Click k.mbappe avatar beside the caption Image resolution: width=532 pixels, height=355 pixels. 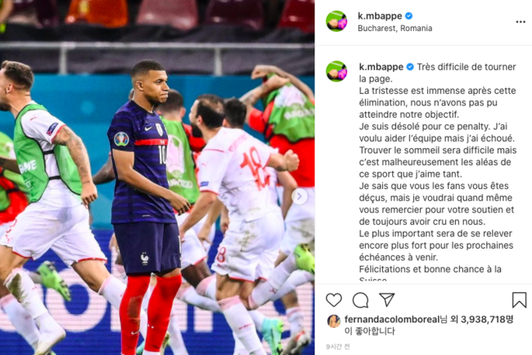click(x=336, y=71)
